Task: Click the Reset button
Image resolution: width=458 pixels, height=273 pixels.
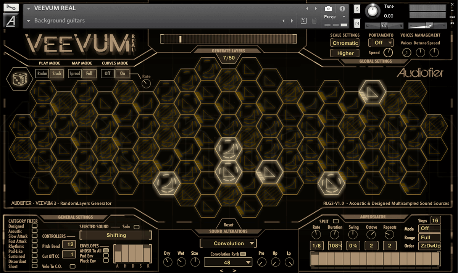Action: pyautogui.click(x=228, y=225)
